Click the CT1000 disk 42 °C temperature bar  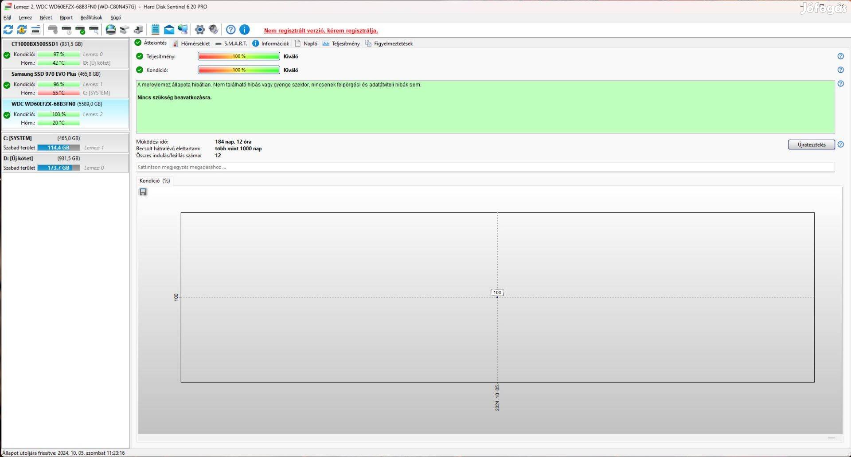click(59, 63)
